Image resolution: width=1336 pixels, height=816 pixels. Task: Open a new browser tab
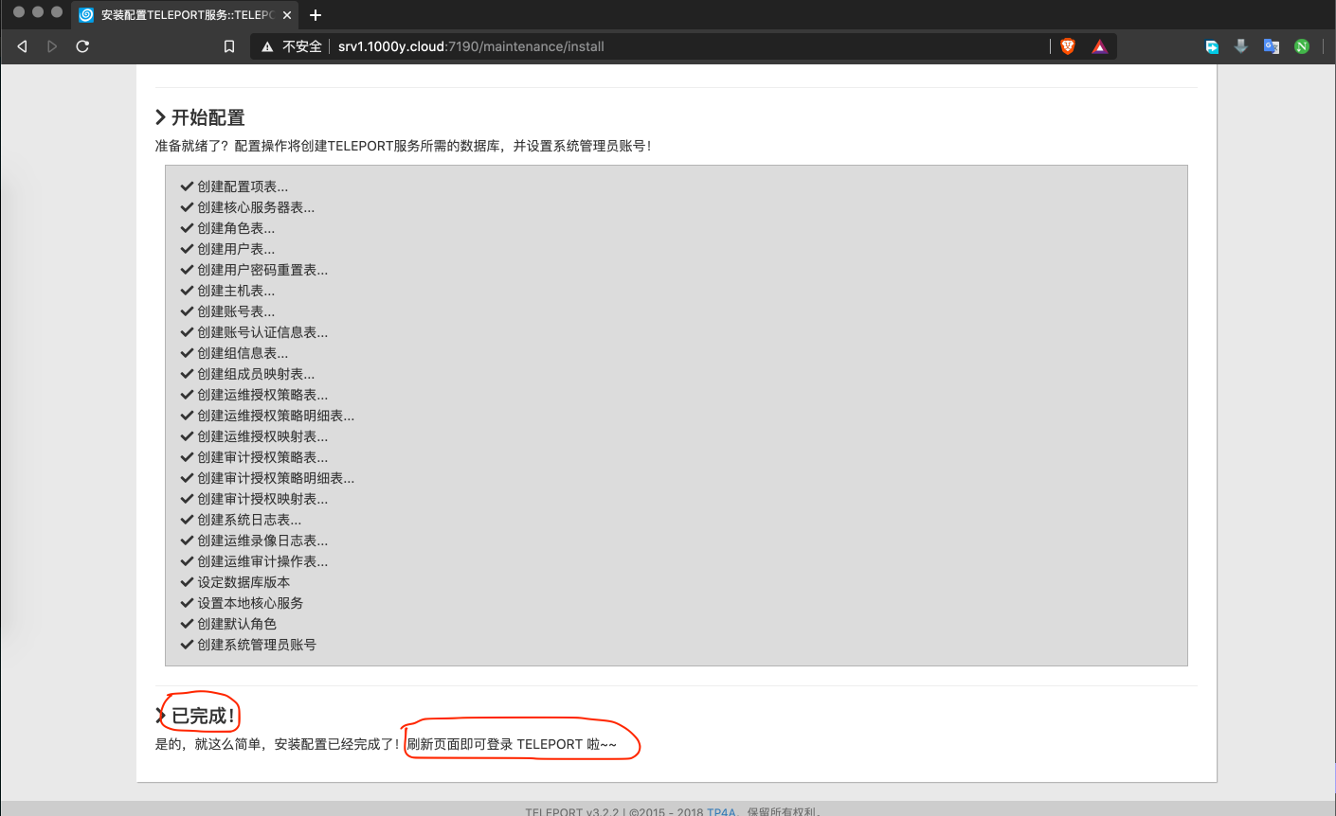click(316, 15)
